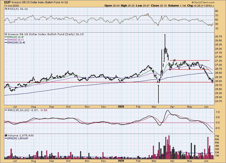Click the 26.00 price axis label

218,81
